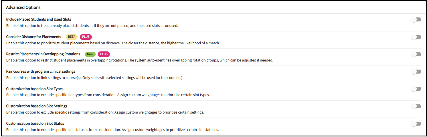The height and width of the screenshot is (137, 427).
Task: Toggle Customization based on Slot Settings option
Action: coord(416,106)
